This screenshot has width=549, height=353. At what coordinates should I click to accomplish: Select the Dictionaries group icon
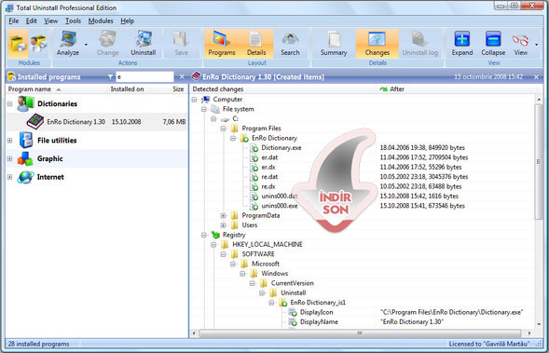pyautogui.click(x=25, y=103)
